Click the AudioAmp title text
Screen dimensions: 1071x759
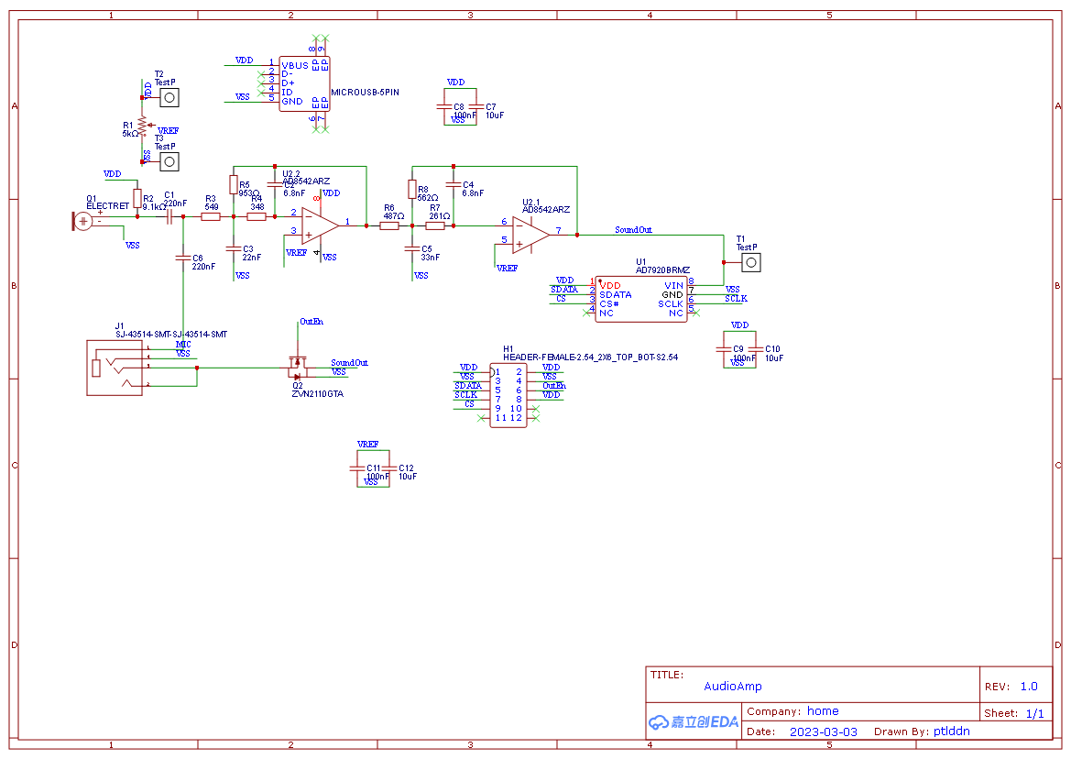733,686
